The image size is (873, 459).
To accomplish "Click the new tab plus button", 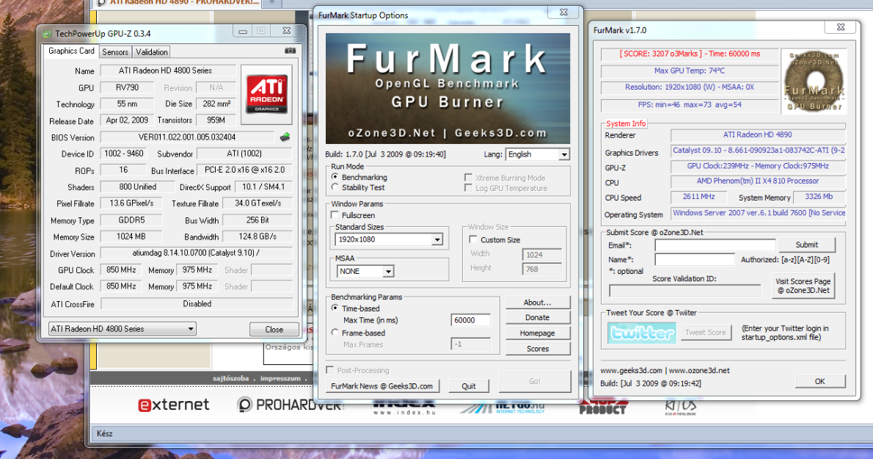I will [271, 2].
